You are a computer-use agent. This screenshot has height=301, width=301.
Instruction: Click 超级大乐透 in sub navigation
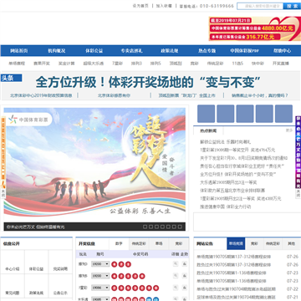(93, 64)
